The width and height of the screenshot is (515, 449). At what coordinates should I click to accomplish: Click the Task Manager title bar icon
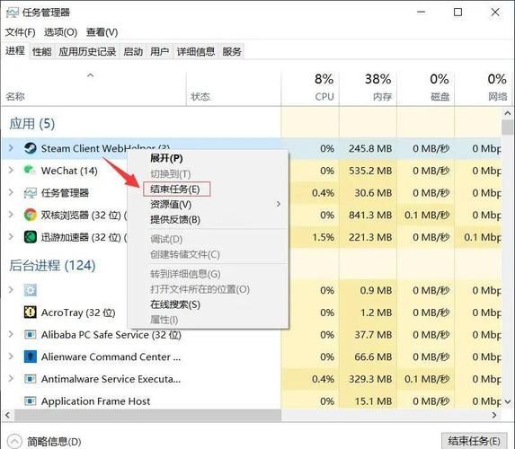pos(13,13)
